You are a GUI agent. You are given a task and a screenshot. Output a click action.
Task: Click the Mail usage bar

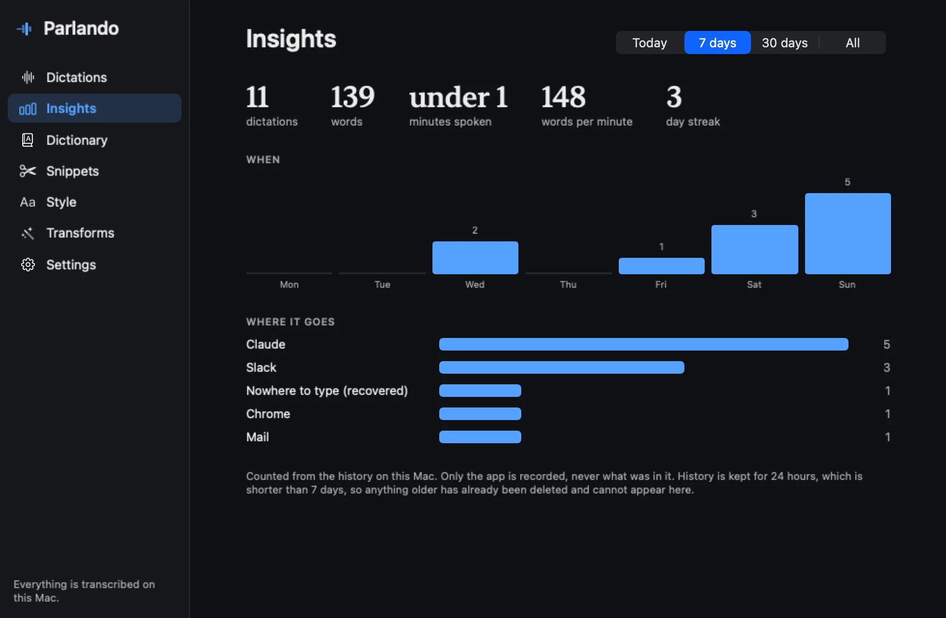(480, 437)
